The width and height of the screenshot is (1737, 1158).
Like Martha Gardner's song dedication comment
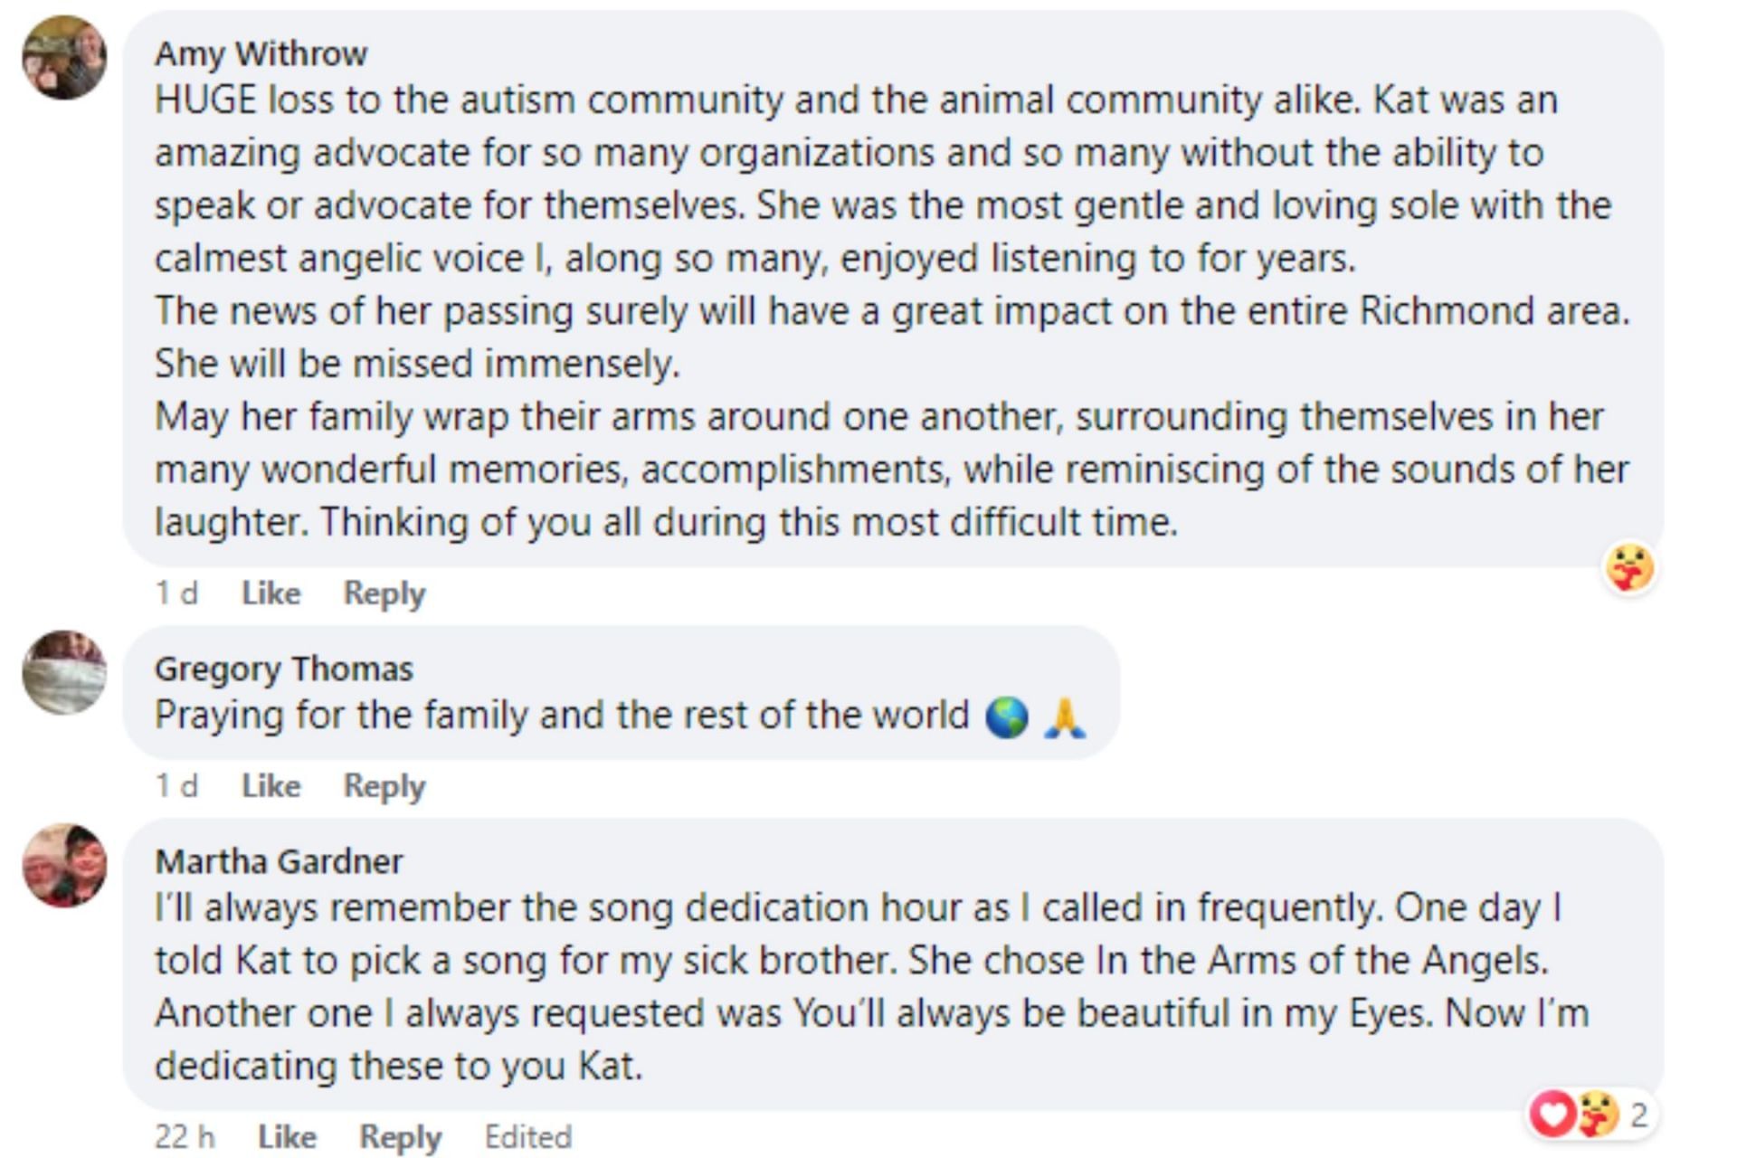(x=287, y=1137)
